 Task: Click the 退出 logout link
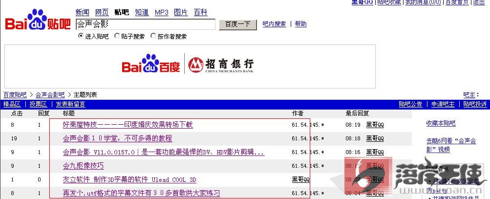(x=479, y=2)
